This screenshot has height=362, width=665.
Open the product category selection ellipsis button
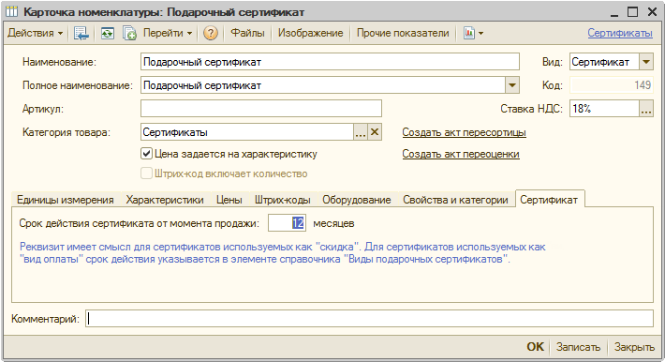(x=361, y=132)
